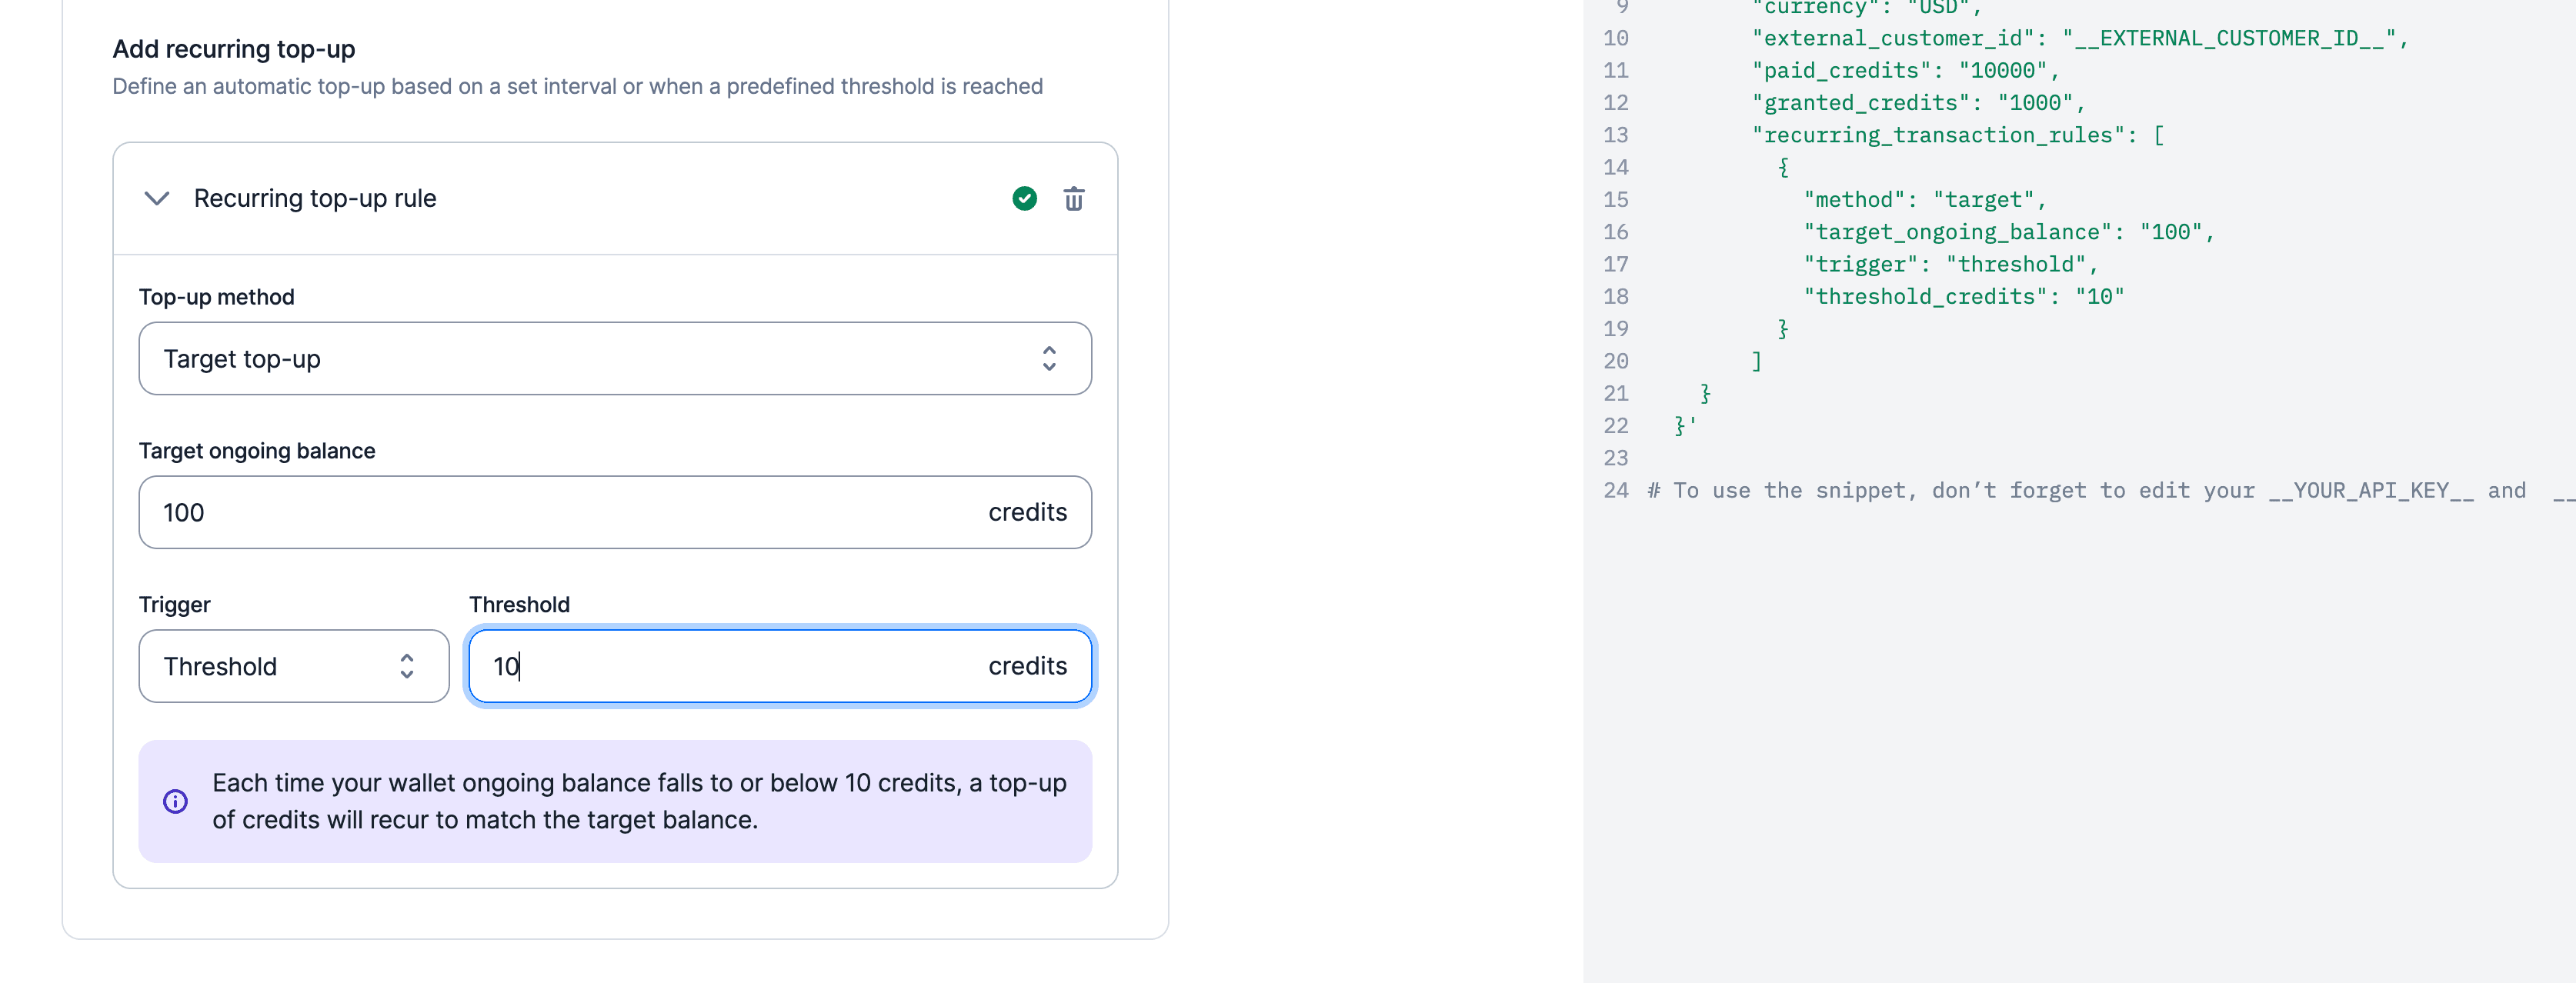The image size is (2576, 983).
Task: Click the "threshold_credits": "10" code line
Action: pos(1963,297)
